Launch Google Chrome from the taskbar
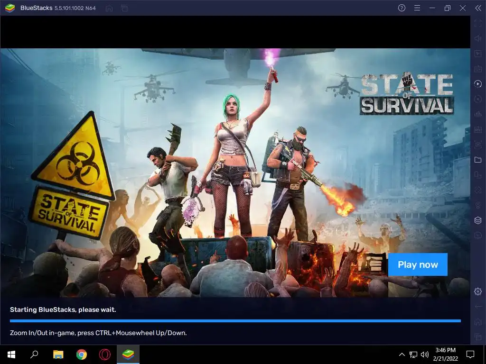 pyautogui.click(x=82, y=355)
